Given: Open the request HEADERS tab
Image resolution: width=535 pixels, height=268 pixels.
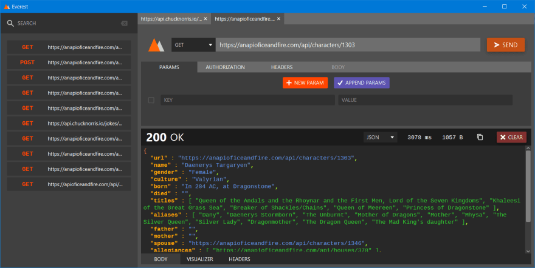Looking at the screenshot, I should pos(282,67).
